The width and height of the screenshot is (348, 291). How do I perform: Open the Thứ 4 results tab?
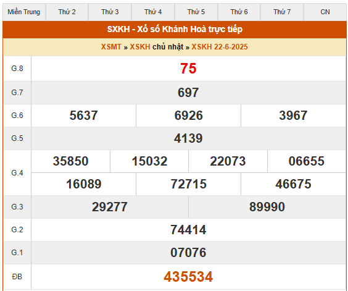pyautogui.click(x=153, y=12)
